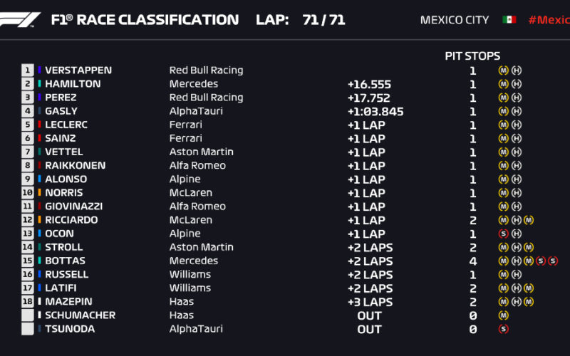Click the Mexican flag icon
570x356 pixels.
509,20
